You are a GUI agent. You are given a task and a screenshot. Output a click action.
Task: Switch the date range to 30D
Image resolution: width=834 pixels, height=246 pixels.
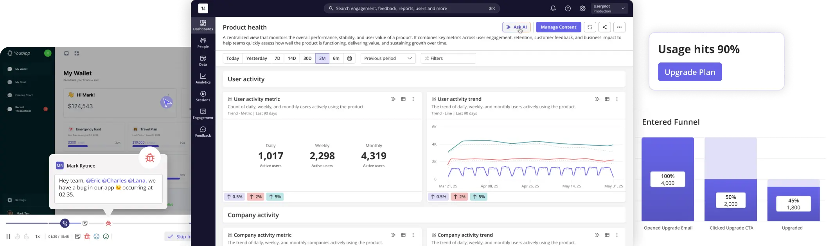307,59
